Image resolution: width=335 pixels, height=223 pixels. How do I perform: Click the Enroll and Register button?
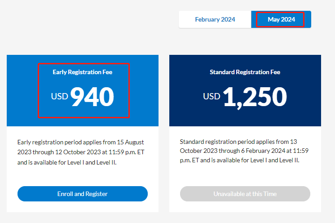(x=83, y=194)
